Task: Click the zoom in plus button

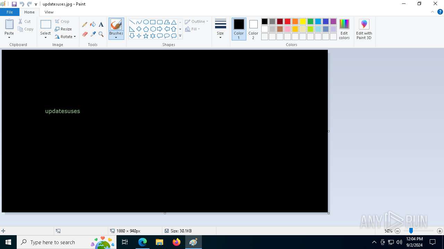Action: [x=440, y=231]
